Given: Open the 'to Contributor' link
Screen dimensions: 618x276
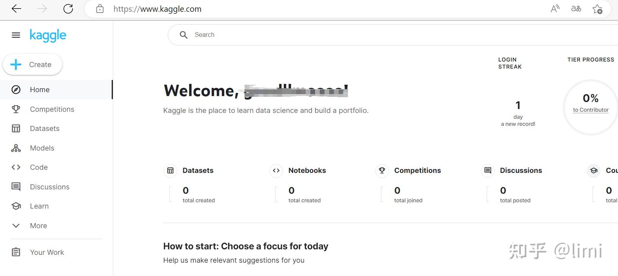Looking at the screenshot, I should (x=591, y=110).
